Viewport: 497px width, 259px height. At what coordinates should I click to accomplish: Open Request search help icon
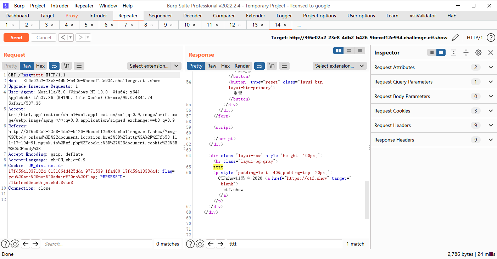[5, 244]
